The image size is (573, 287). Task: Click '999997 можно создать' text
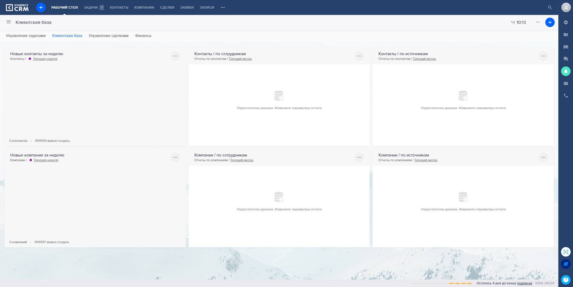coord(52,242)
